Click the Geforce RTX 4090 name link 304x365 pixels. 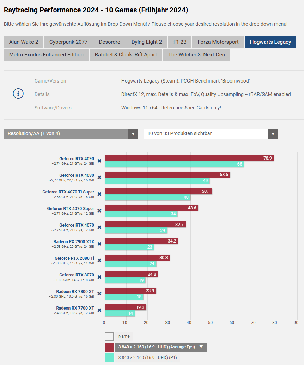click(77, 159)
